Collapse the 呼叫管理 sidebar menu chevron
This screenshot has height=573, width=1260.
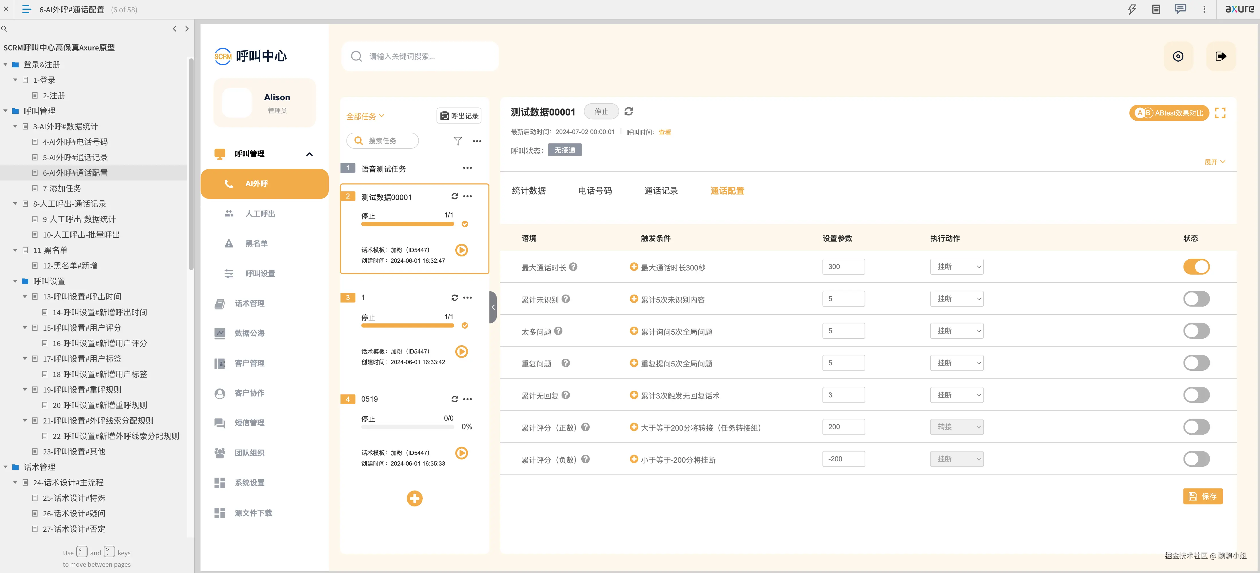pyautogui.click(x=309, y=154)
